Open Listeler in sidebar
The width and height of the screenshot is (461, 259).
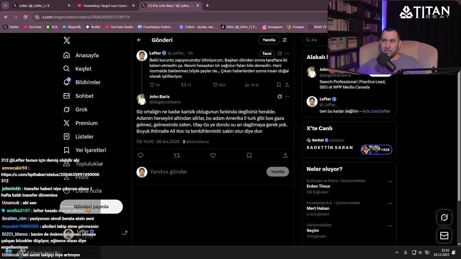(x=78, y=137)
